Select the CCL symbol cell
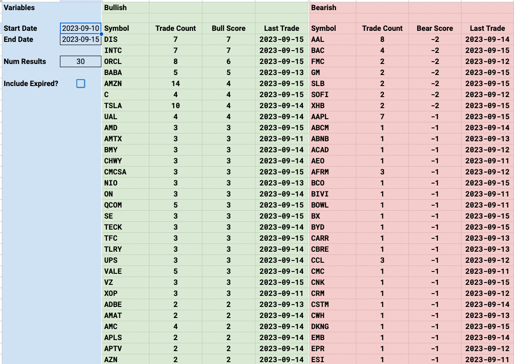The width and height of the screenshot is (514, 364). click(x=332, y=260)
